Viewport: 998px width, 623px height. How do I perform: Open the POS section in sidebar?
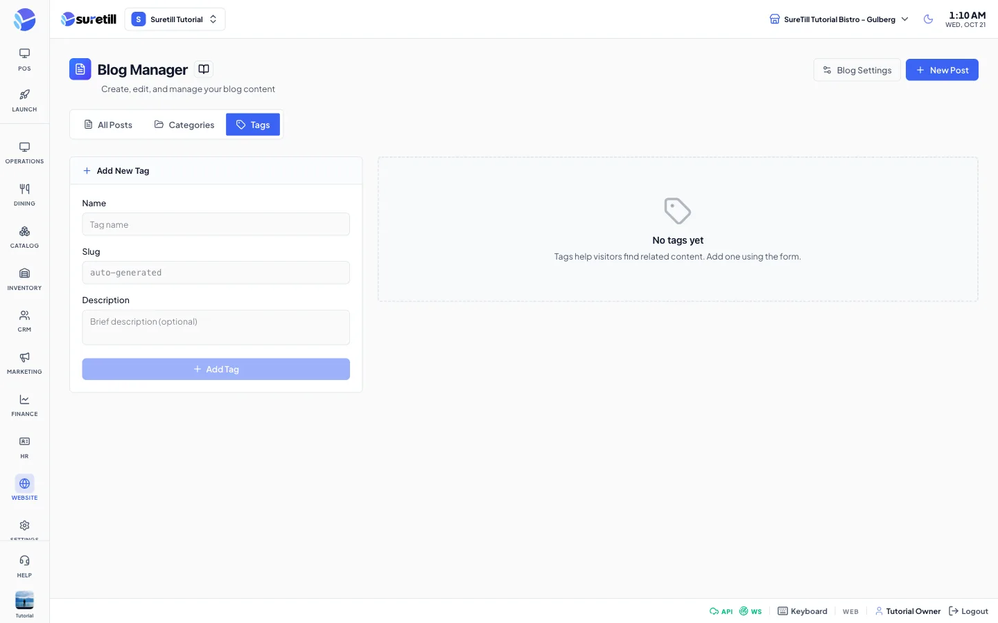coord(24,60)
